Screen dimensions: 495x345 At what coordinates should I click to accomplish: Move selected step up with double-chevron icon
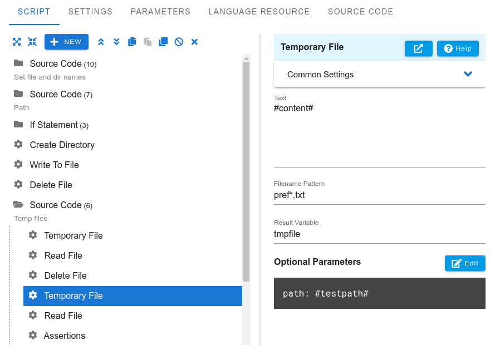[x=101, y=42]
